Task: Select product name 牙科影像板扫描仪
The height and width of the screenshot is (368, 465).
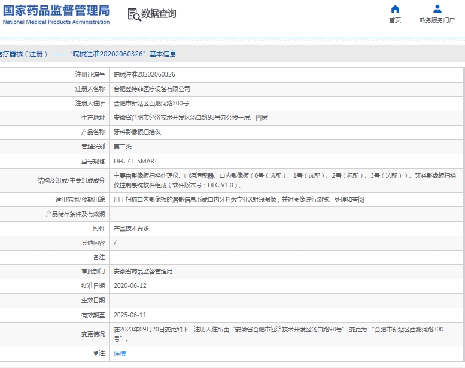Action: 137,132
